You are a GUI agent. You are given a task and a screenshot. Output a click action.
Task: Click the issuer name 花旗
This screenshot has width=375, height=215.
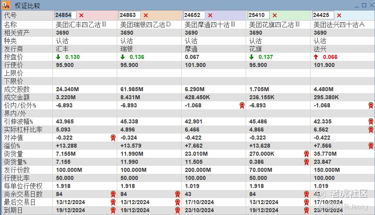255,49
